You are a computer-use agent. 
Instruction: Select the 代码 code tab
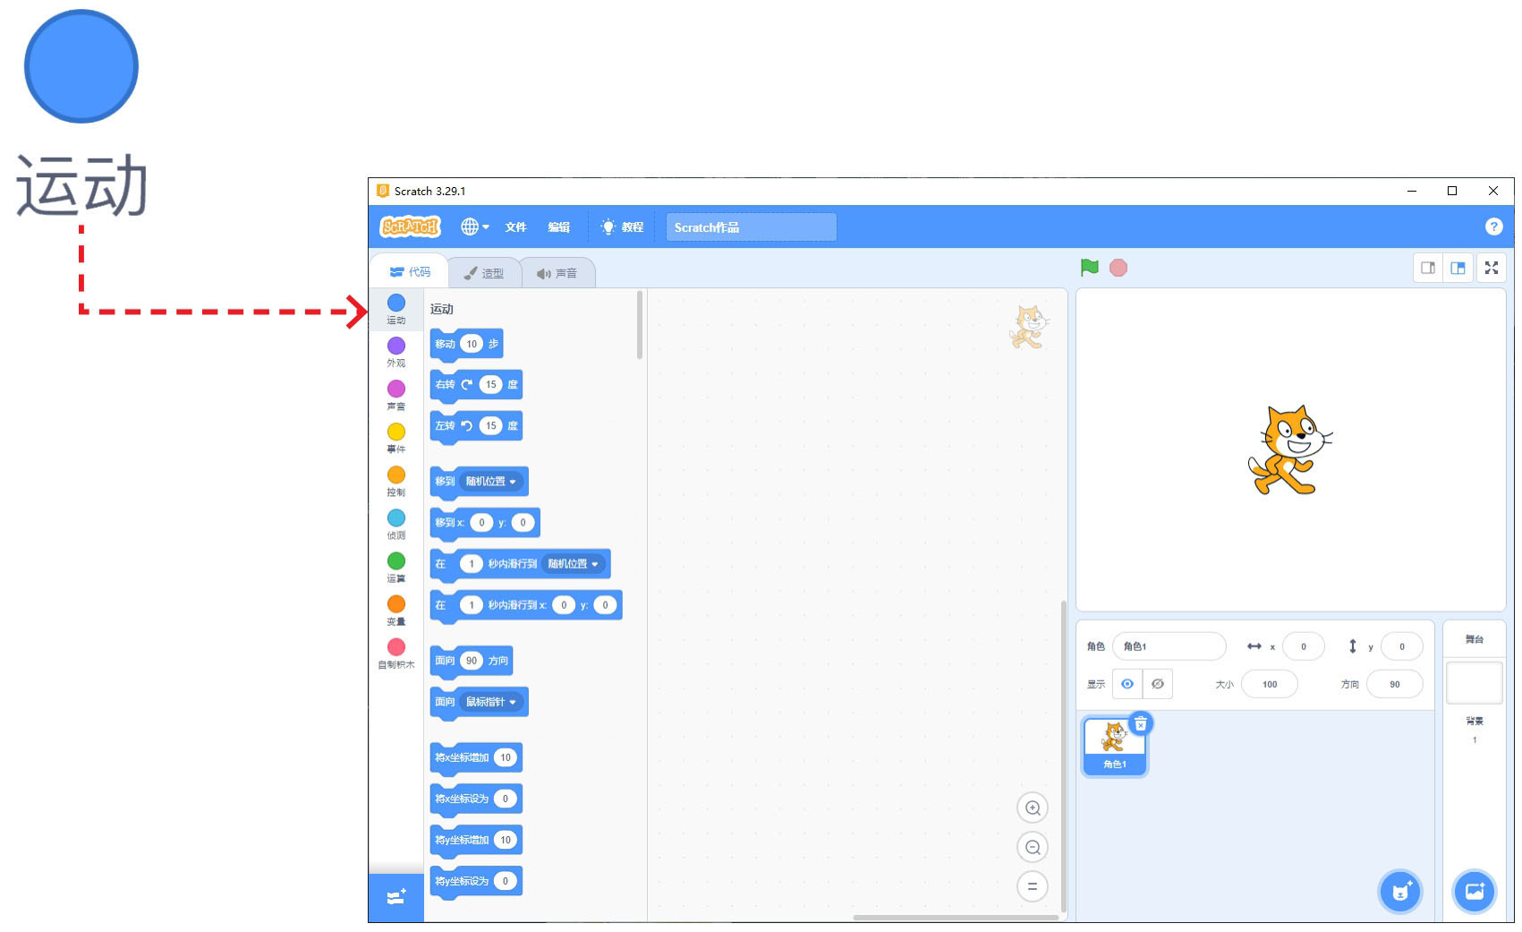tap(410, 272)
